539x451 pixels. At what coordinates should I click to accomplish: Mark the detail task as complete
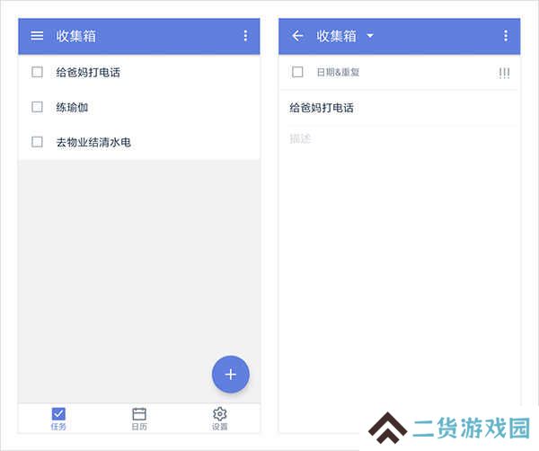coord(297,72)
